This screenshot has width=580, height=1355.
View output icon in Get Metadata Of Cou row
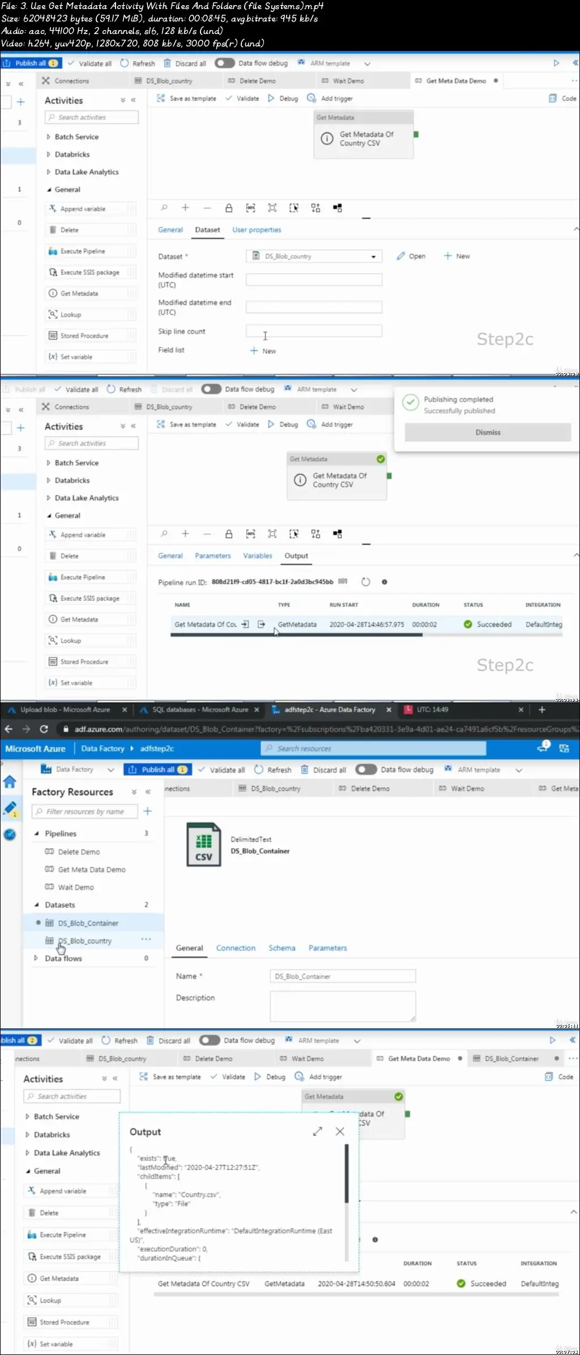pyautogui.click(x=261, y=624)
